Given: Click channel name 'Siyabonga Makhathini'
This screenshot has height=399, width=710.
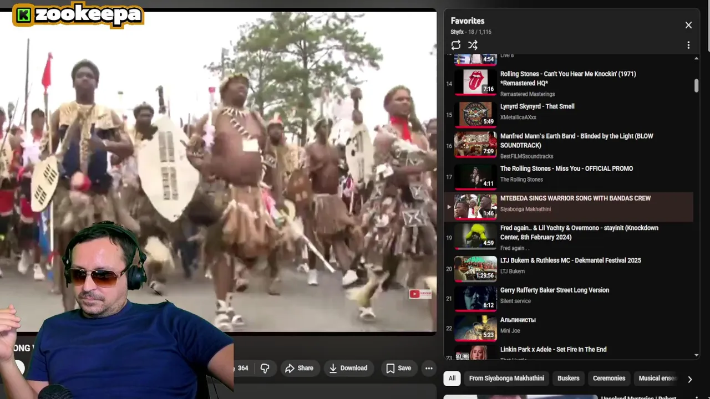Looking at the screenshot, I should (x=525, y=209).
